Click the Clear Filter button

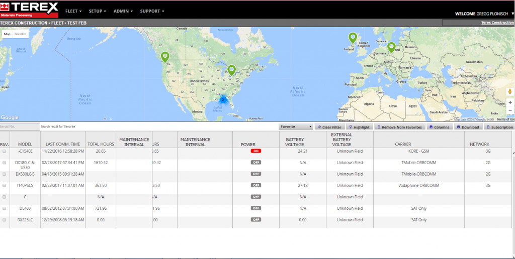point(330,127)
